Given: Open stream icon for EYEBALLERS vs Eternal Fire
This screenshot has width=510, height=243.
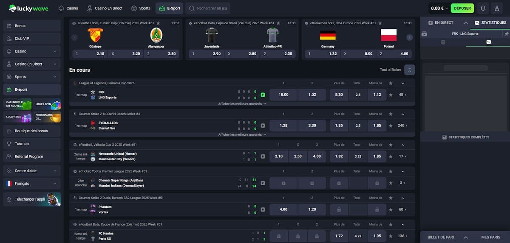Looking at the screenshot, I should pos(263,126).
